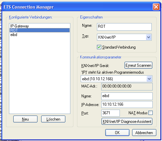Click the Löschen button
This screenshot has height=141, width=162.
click(x=53, y=119)
